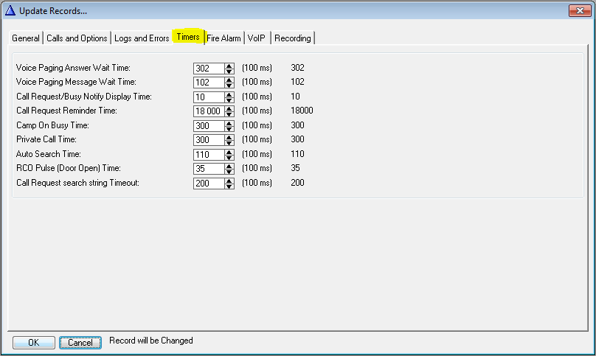The height and width of the screenshot is (356, 596).
Task: Click the 'Camp On Busy Time:' label
Action: point(52,125)
